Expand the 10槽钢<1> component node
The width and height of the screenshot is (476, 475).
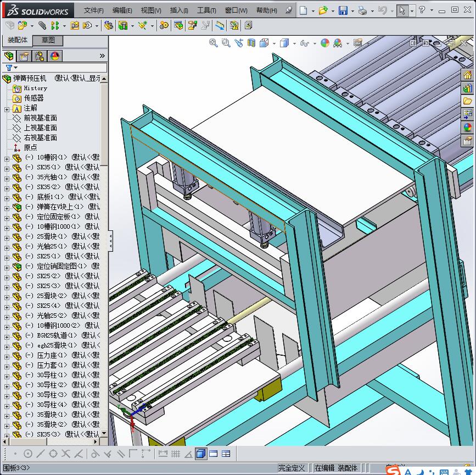pyautogui.click(x=7, y=158)
